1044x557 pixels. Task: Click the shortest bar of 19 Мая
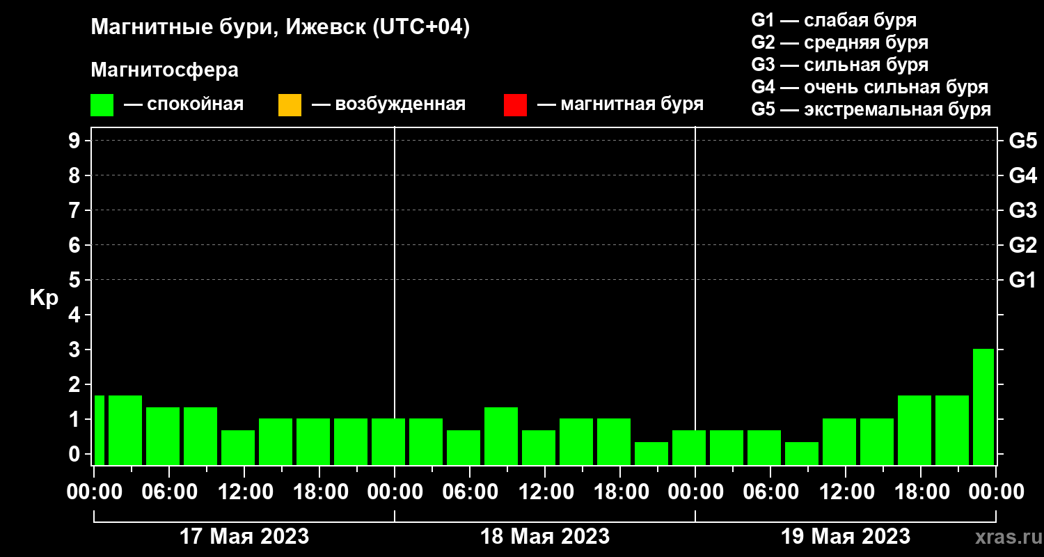[x=802, y=453]
